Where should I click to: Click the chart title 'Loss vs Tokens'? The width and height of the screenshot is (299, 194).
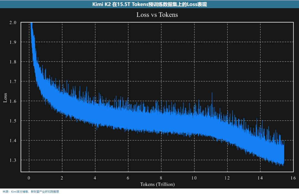pos(157,15)
